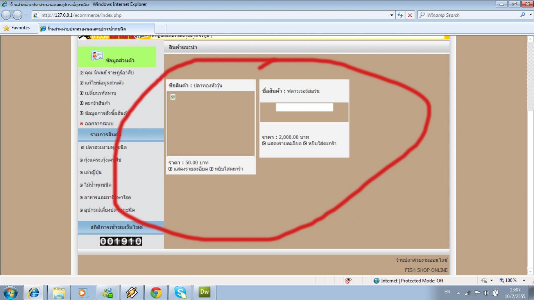
Task: Open the Favorites button
Action: point(17,28)
